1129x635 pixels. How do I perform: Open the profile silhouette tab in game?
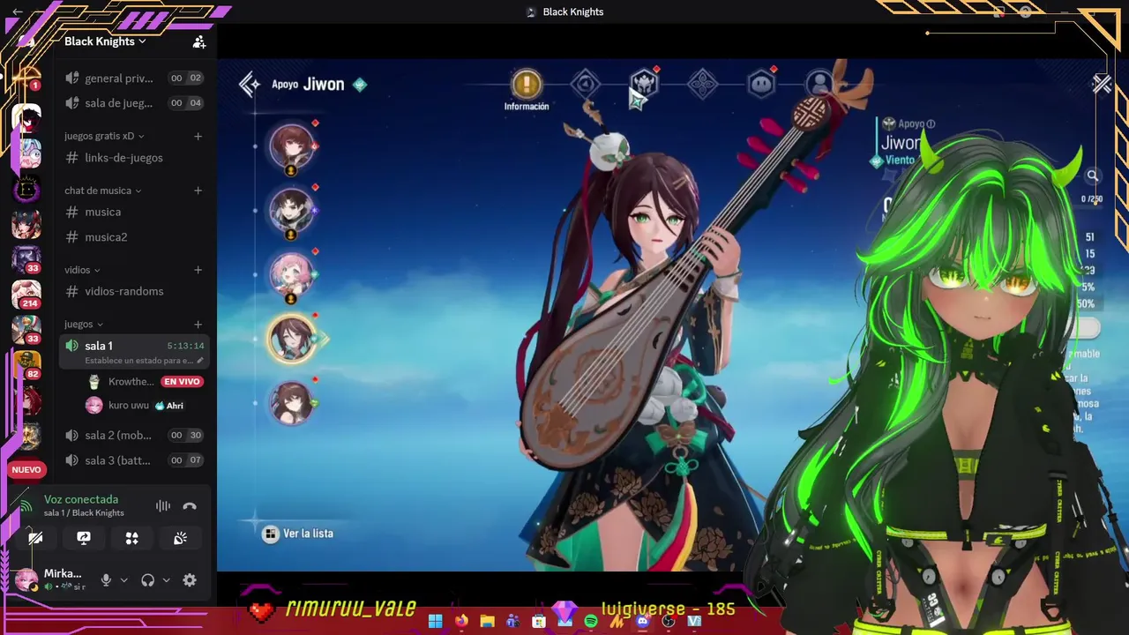pos(819,85)
